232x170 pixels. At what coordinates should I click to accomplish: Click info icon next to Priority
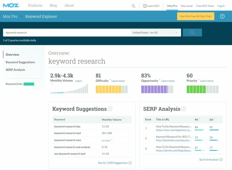tap(198, 79)
